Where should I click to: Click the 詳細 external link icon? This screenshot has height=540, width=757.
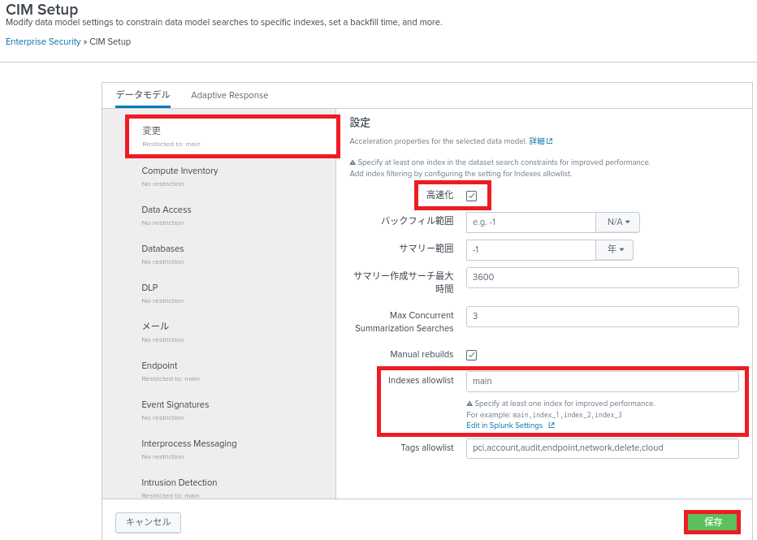click(x=550, y=141)
